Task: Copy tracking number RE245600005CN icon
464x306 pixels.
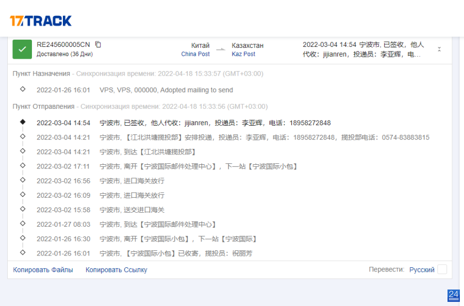Action: point(98,44)
